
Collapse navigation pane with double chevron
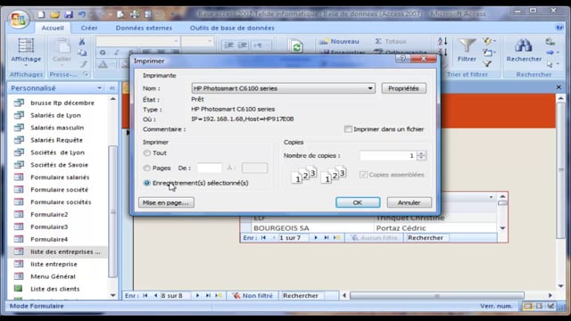click(x=112, y=88)
